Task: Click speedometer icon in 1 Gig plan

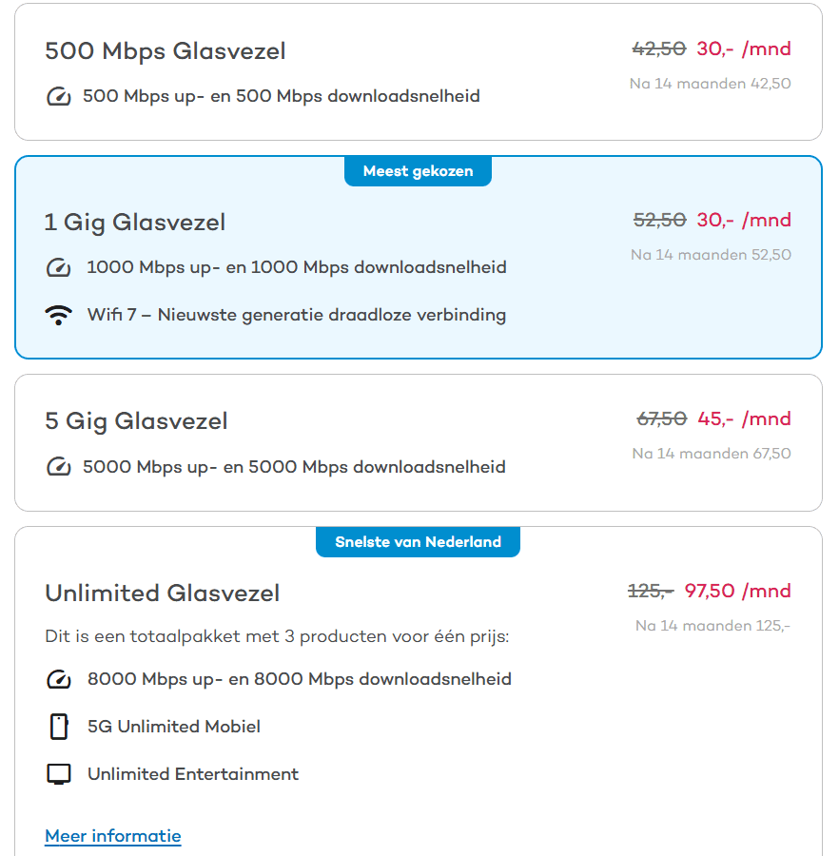Action: (x=59, y=267)
